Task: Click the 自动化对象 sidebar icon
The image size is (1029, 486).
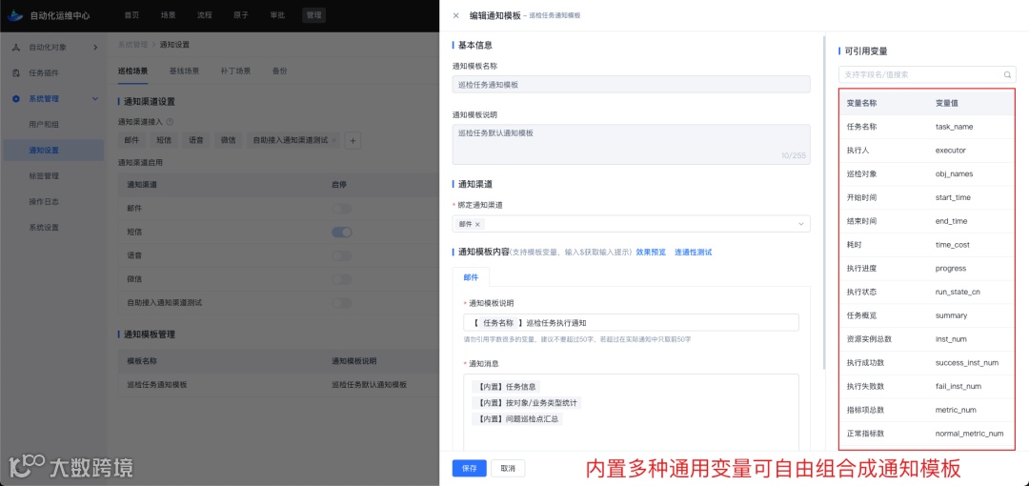Action: 16,48
